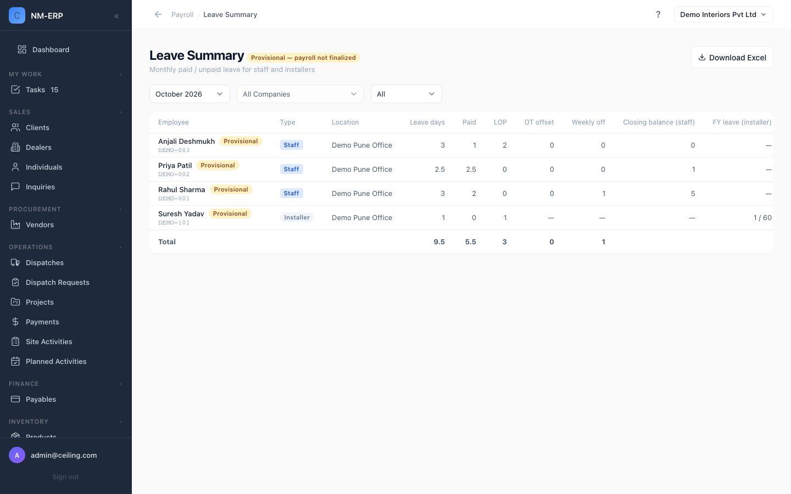Click the Individuals person icon

(15, 167)
